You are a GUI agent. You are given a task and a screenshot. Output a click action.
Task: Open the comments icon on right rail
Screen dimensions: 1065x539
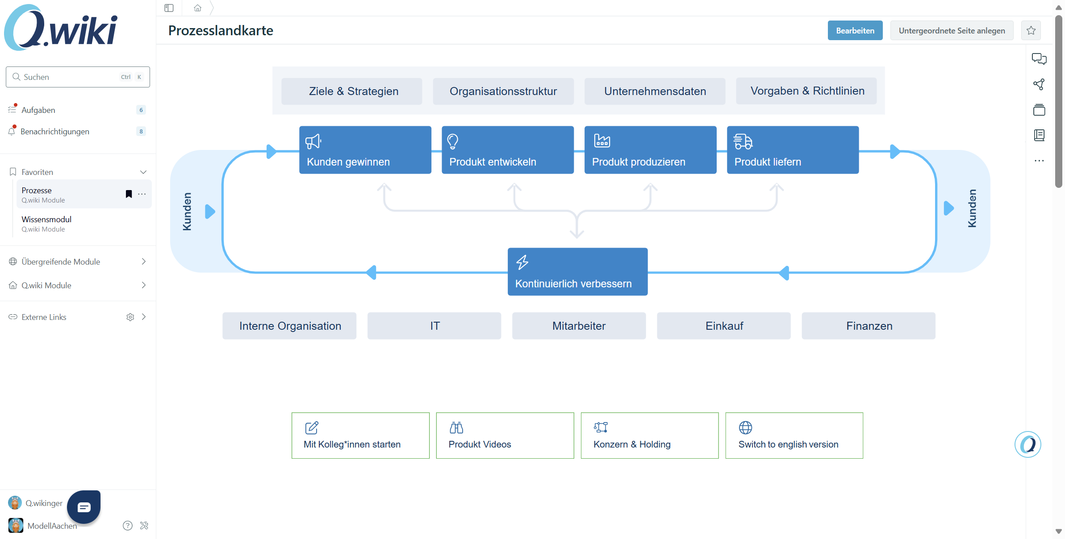(1039, 58)
